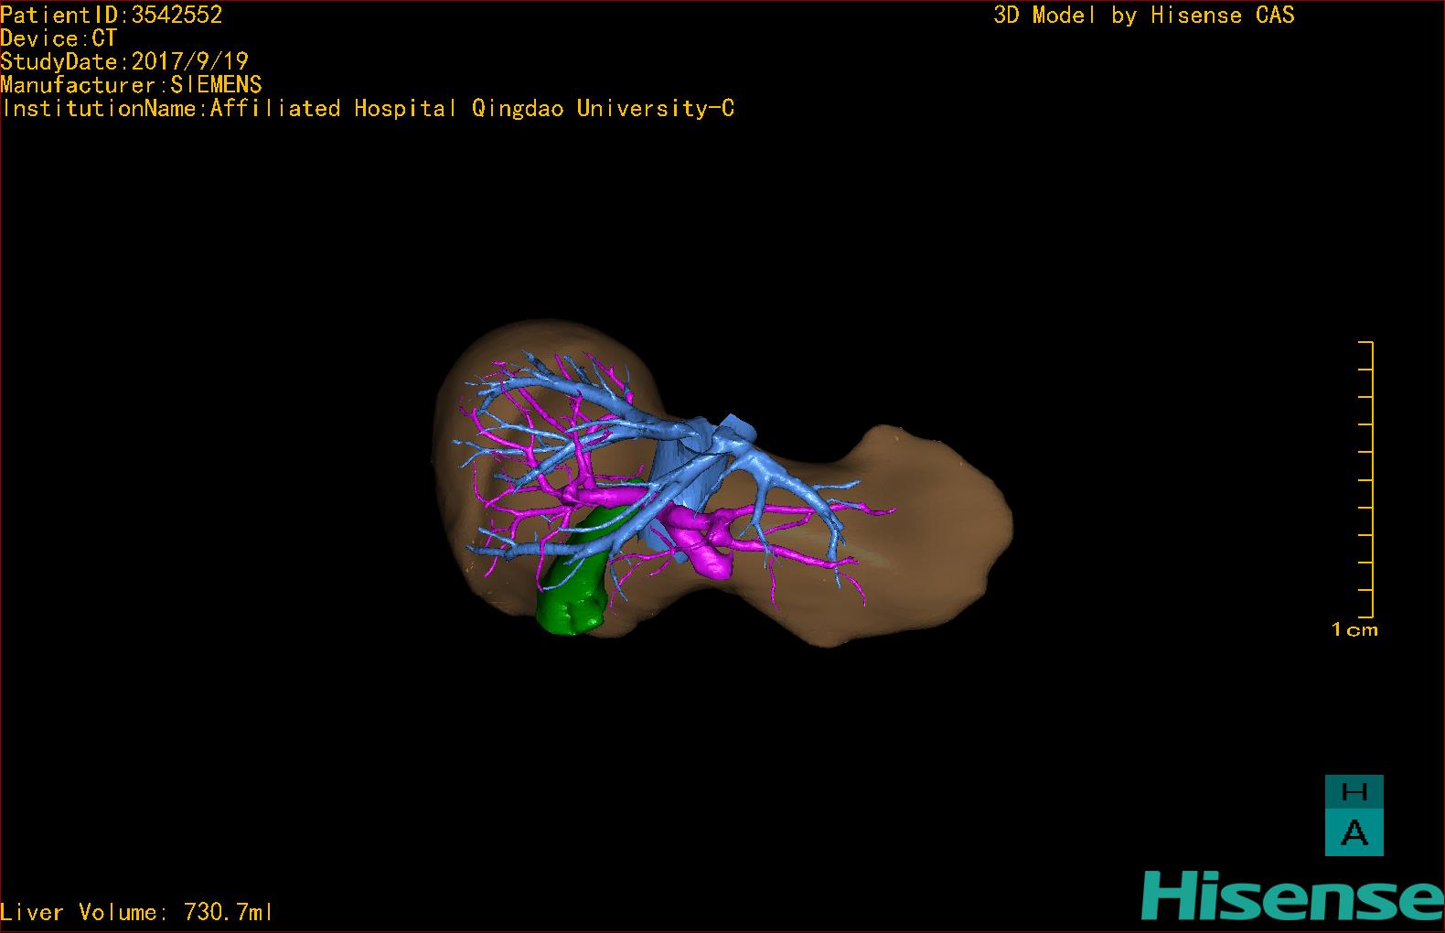Click the Device:CT label
This screenshot has height=933, width=1445.
coord(59,38)
